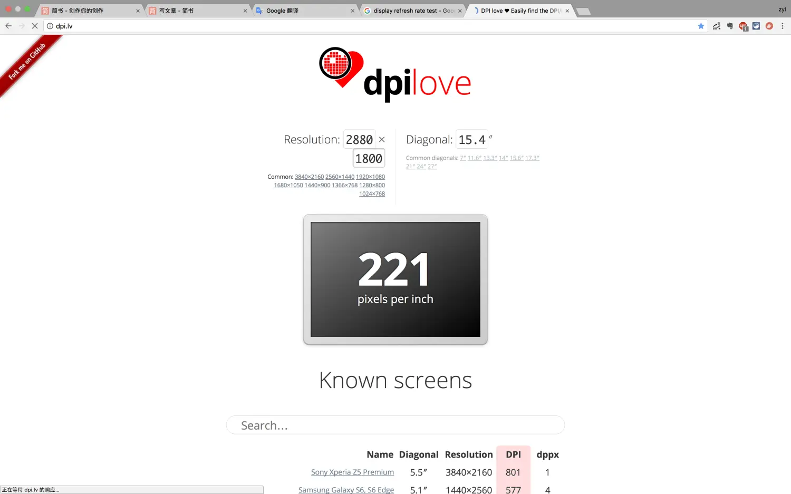
Task: Click the resolution width field 2880
Action: coord(359,139)
